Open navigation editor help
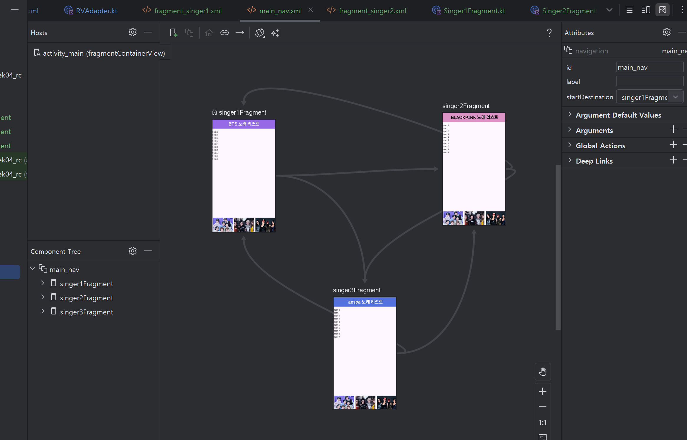 [x=549, y=33]
